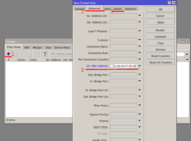Add a new firewall rule with plus icon
191x141 pixels.
pos(8,54)
